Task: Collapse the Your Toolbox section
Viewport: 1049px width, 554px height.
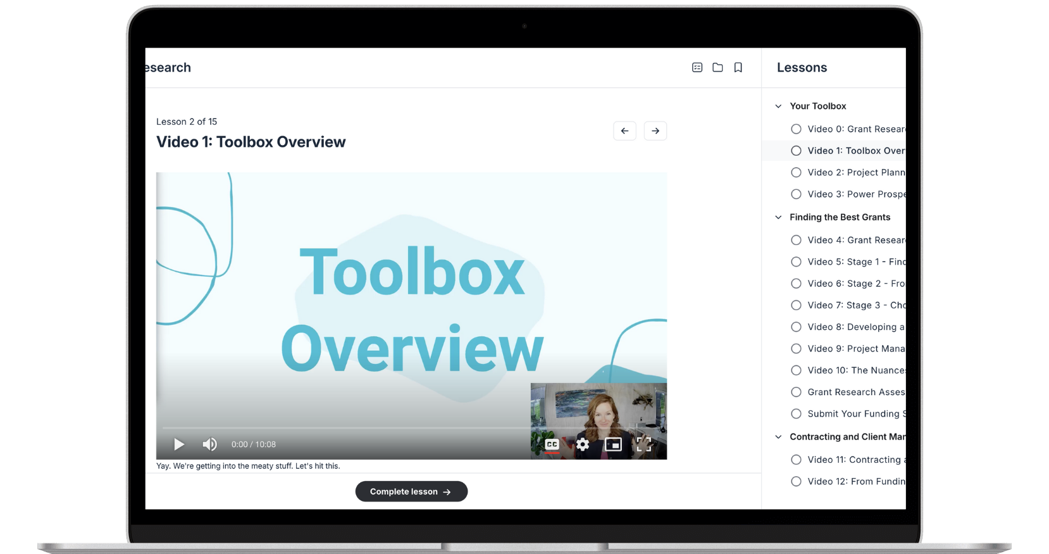Action: pos(778,106)
